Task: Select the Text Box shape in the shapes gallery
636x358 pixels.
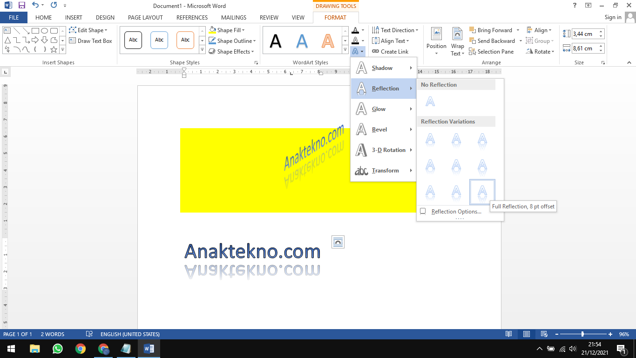Action: pos(7,31)
